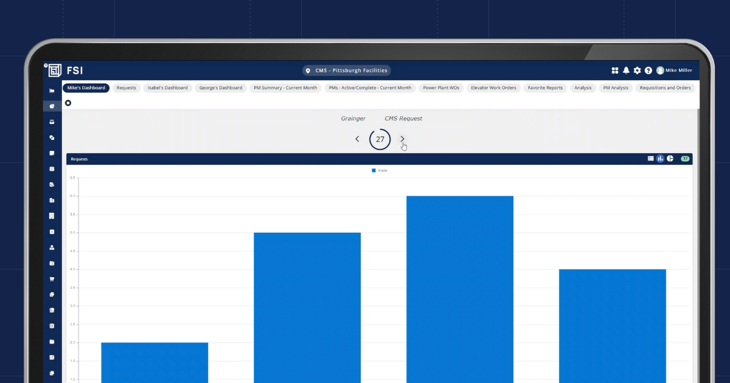Open Power Plant WOs tab
This screenshot has width=730, height=383.
point(441,88)
